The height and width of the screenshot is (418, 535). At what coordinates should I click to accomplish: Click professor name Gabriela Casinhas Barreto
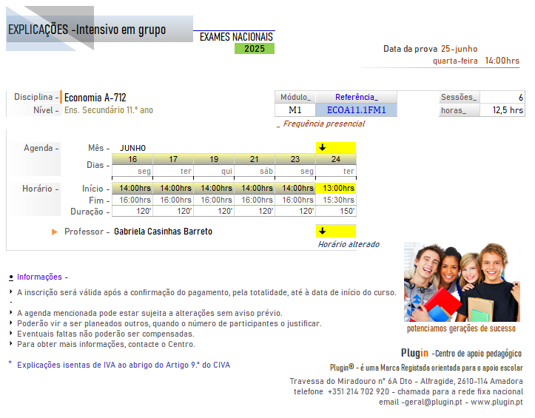point(163,232)
